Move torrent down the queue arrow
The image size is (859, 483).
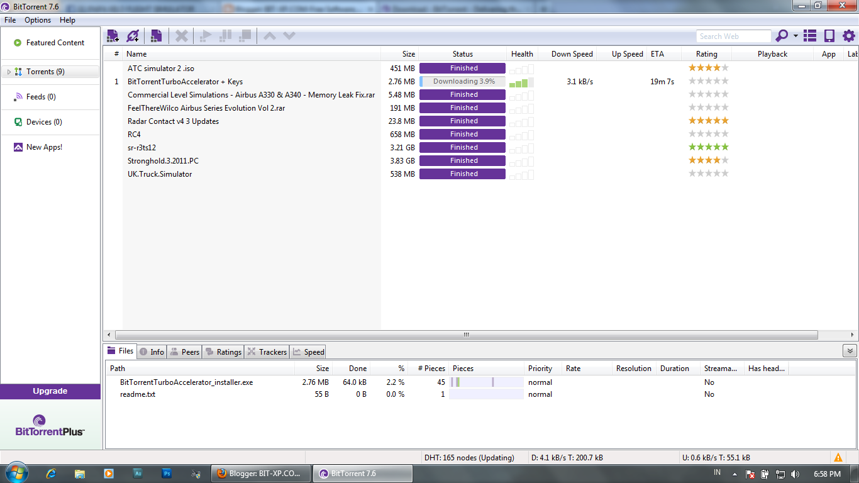pyautogui.click(x=289, y=36)
